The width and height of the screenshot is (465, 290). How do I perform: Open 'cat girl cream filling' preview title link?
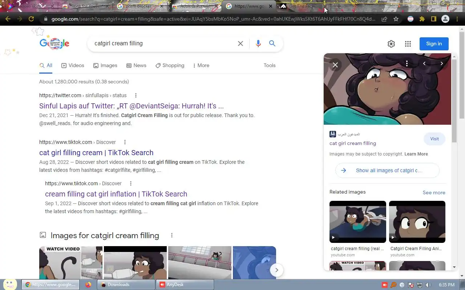point(353,144)
